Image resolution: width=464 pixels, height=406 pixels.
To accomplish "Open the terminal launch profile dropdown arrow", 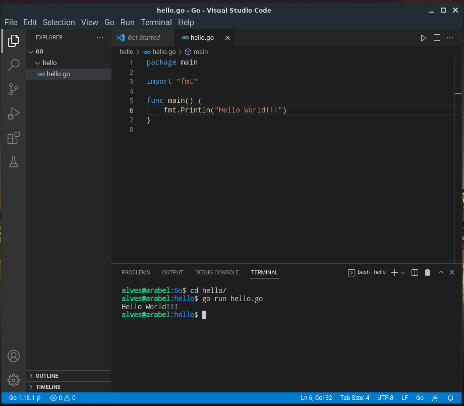I will pyautogui.click(x=403, y=273).
